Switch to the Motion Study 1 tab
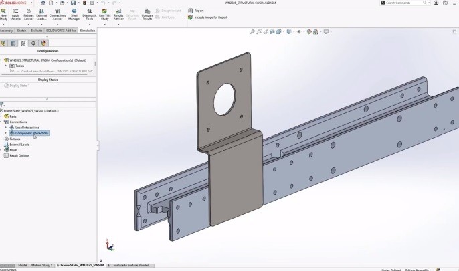Image resolution: width=459 pixels, height=271 pixels. (41, 265)
